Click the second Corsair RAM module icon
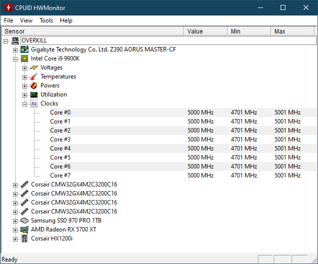The height and width of the screenshot is (264, 318). coord(24,193)
